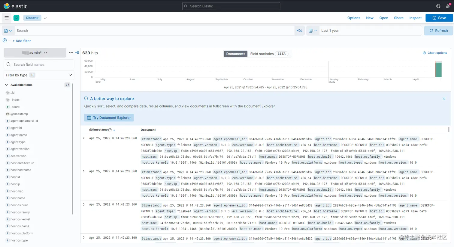Open saved queries menu icon
This screenshot has height=247, width=454.
pyautogui.click(x=8, y=31)
